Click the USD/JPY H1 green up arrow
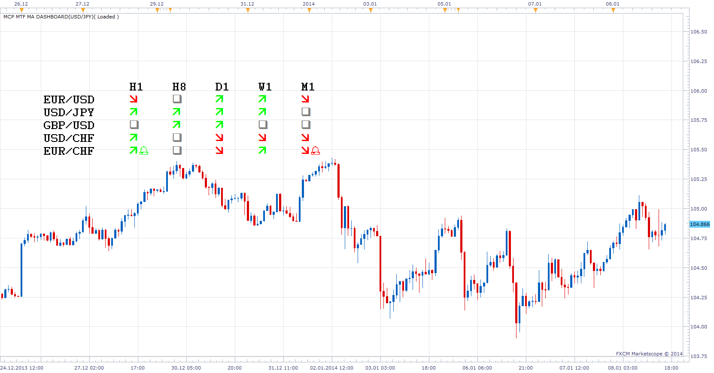This screenshot has height=373, width=714. (x=134, y=112)
